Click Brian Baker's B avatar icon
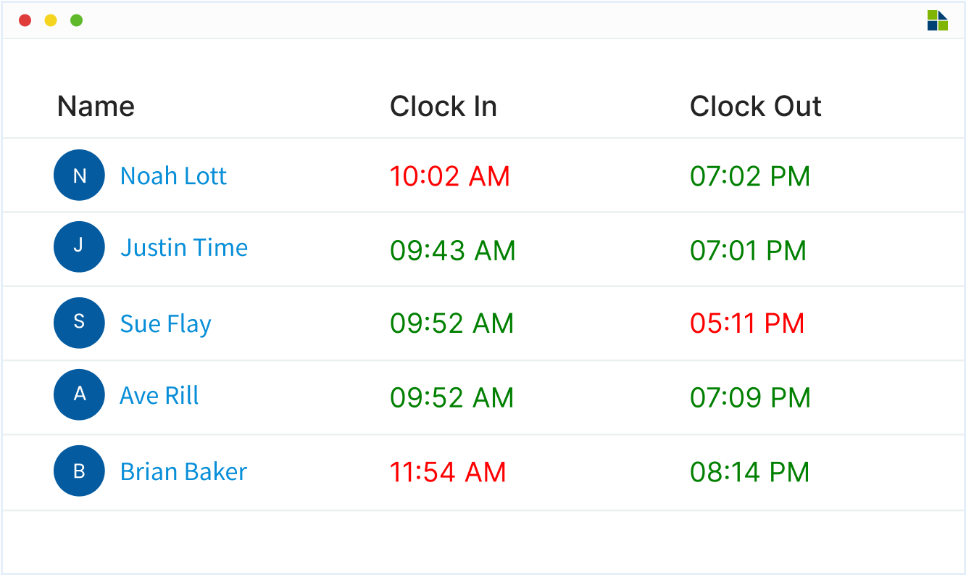 pyautogui.click(x=80, y=471)
